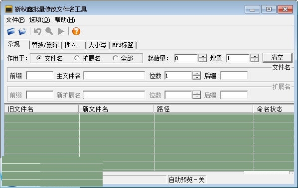Close the batch rename tool window
Image resolution: width=298 pixels, height=188 pixels.
click(x=285, y=9)
